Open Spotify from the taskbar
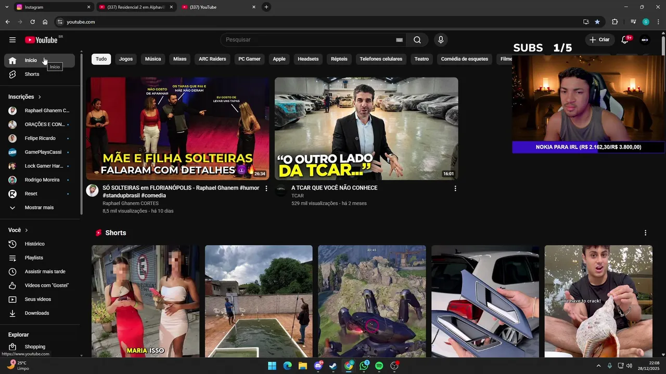 (379, 366)
